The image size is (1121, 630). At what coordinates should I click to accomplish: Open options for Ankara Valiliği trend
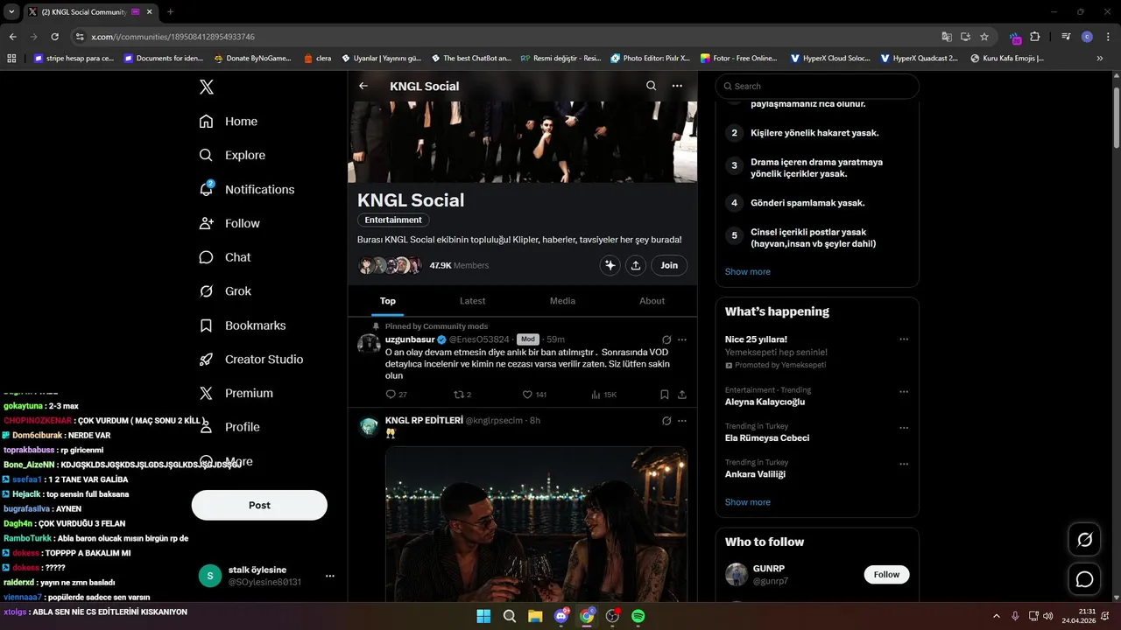coord(904,464)
